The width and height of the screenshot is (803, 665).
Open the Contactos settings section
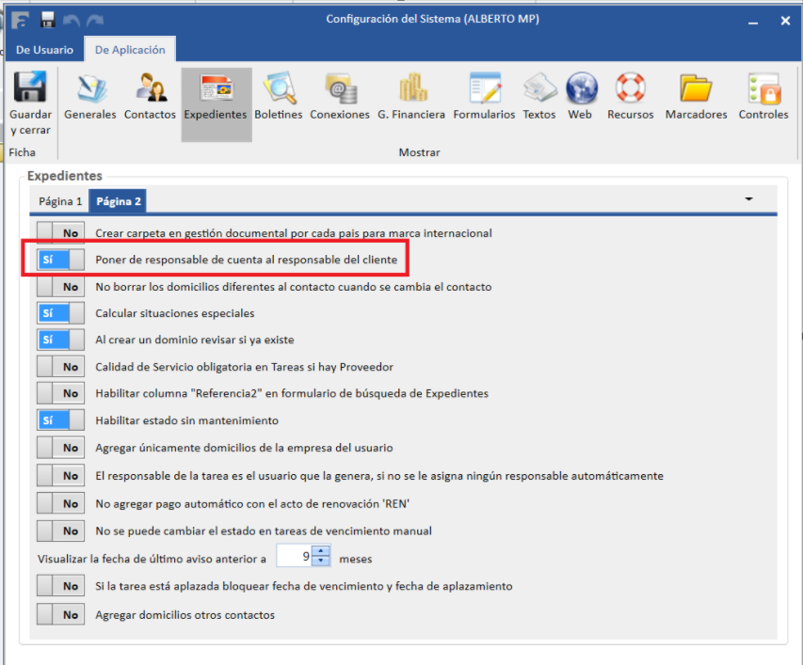click(x=150, y=91)
